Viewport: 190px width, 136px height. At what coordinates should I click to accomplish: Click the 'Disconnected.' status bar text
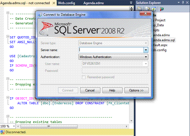click(x=16, y=132)
